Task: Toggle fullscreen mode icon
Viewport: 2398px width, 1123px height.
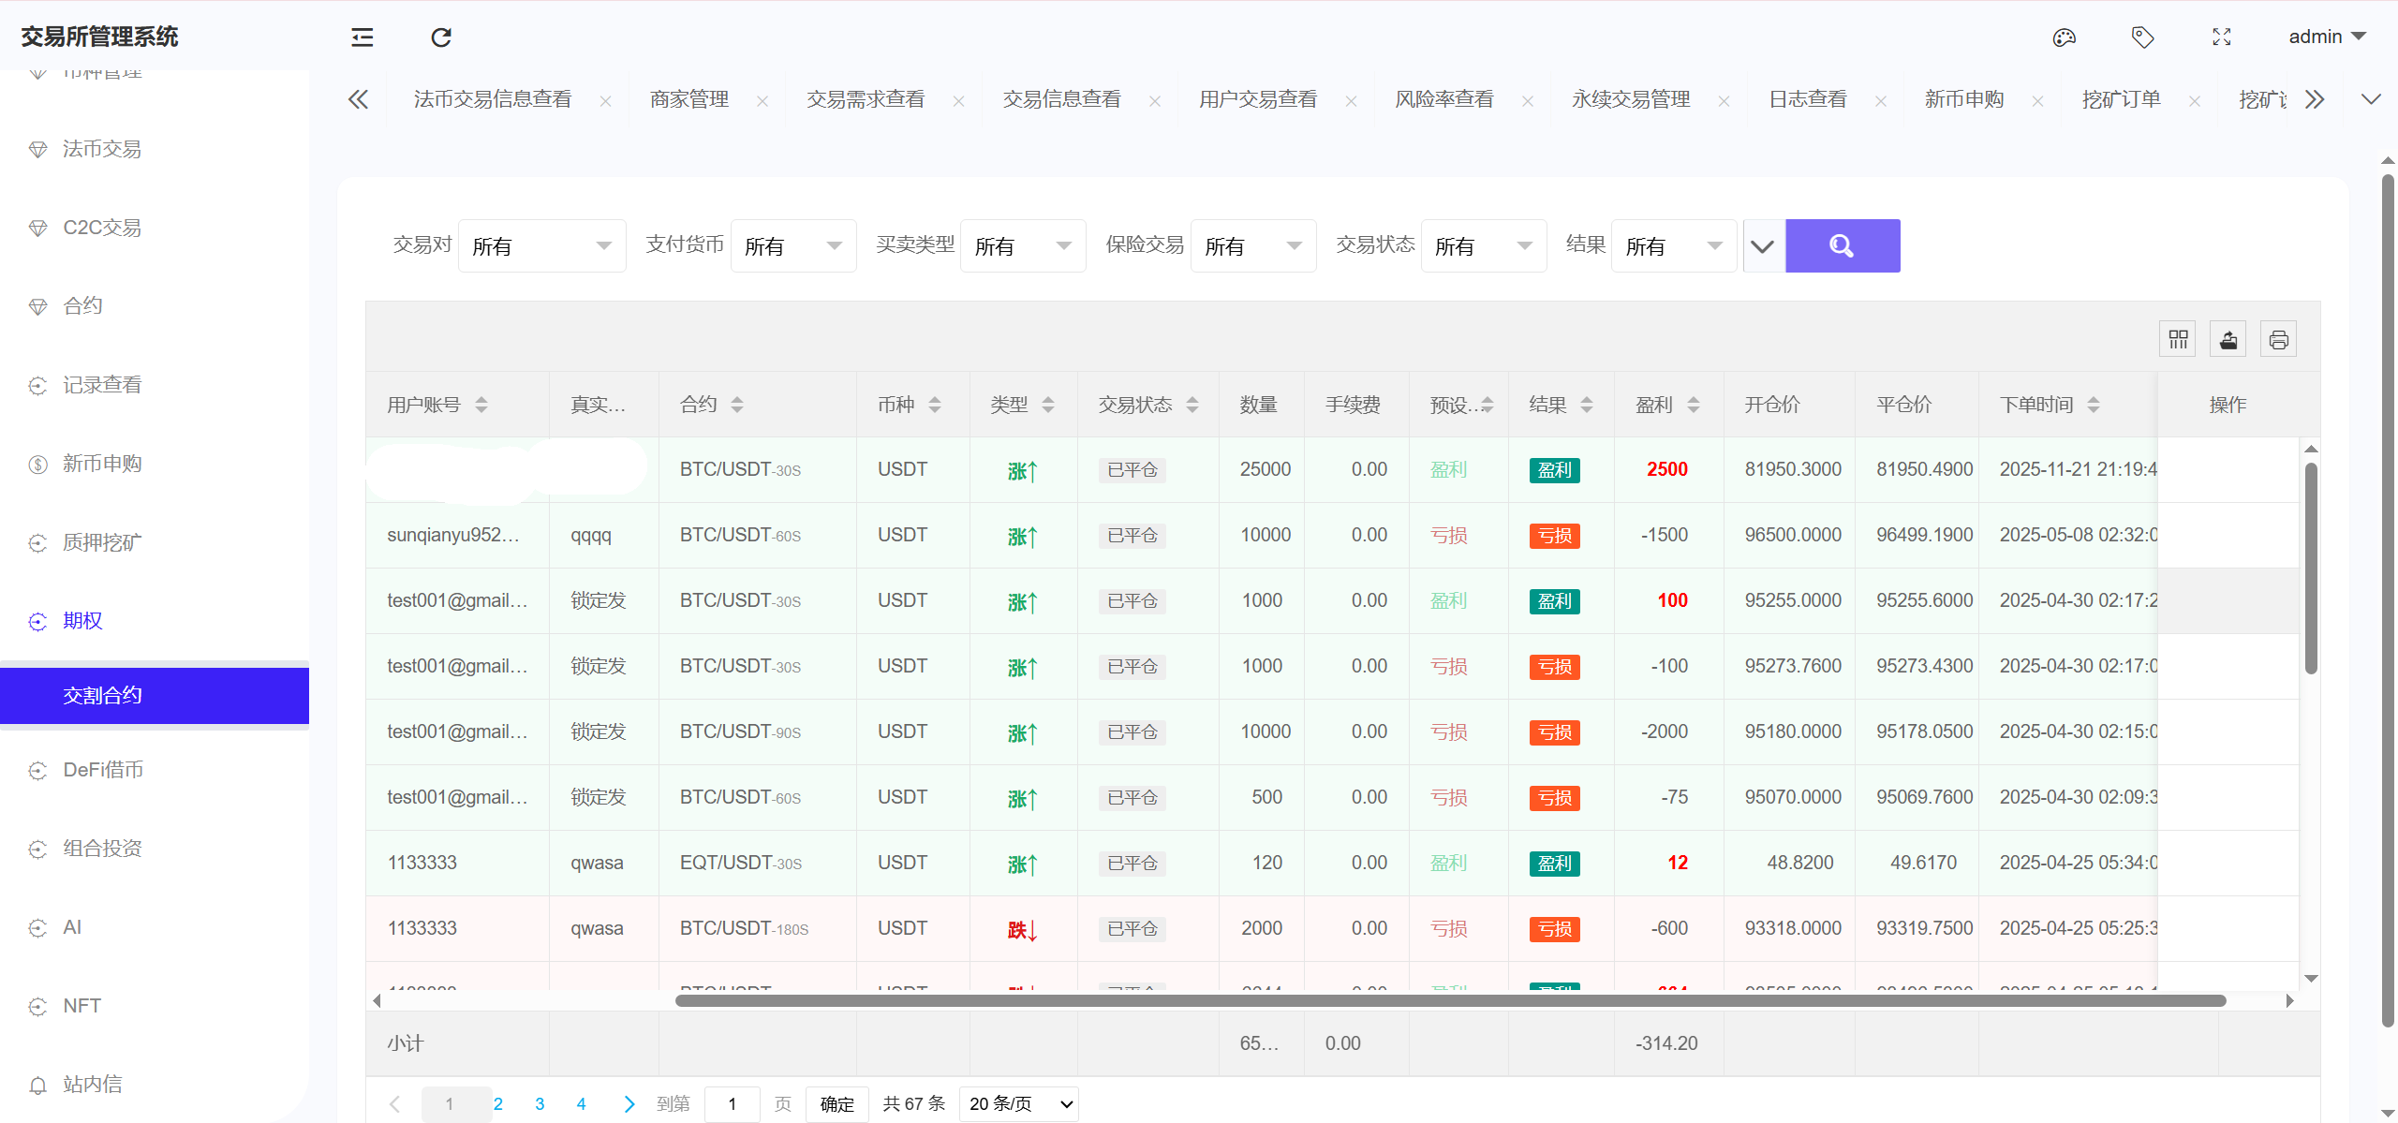Action: pyautogui.click(x=2221, y=37)
